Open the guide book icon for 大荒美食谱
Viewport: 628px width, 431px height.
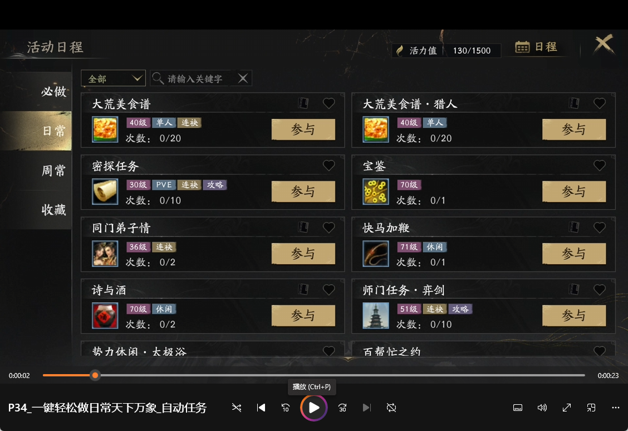[303, 104]
